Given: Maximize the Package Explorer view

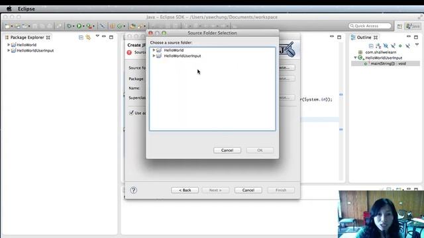Looking at the screenshot, I should [x=111, y=37].
